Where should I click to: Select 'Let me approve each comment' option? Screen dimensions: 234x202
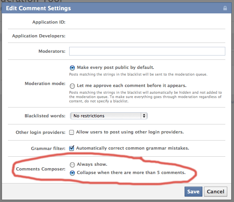point(72,86)
